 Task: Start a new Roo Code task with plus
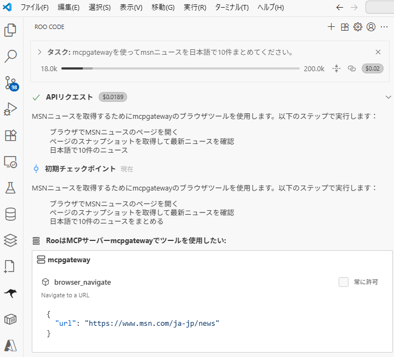click(x=331, y=27)
